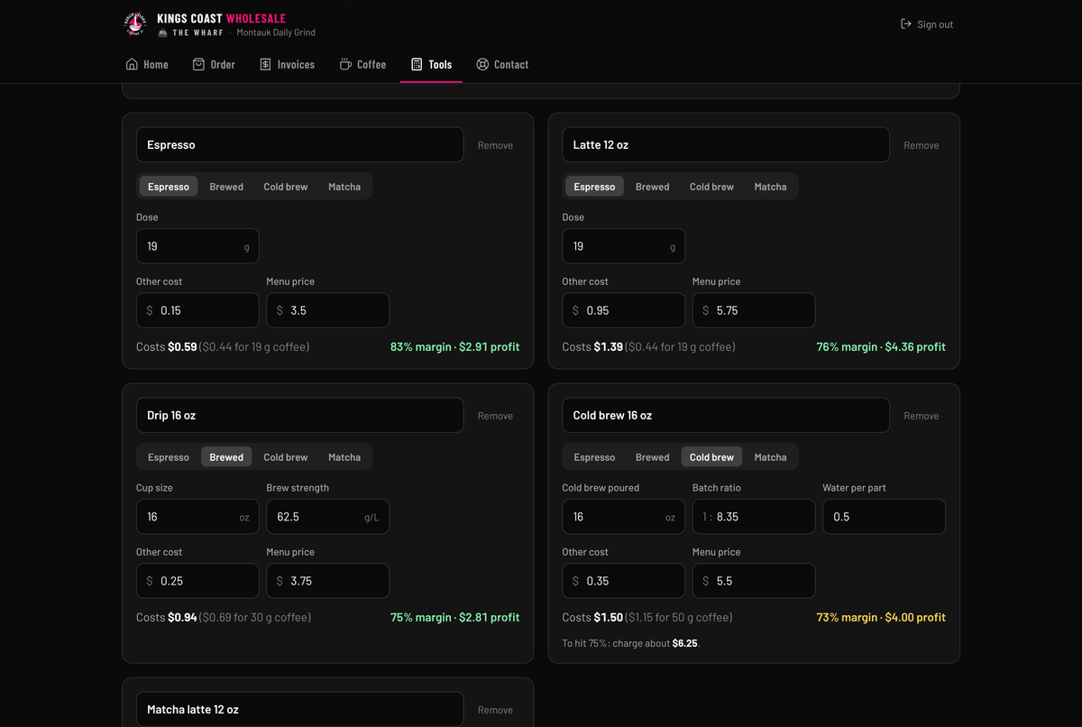1082x727 pixels.
Task: Click the Tools calculator icon
Action: pos(417,64)
